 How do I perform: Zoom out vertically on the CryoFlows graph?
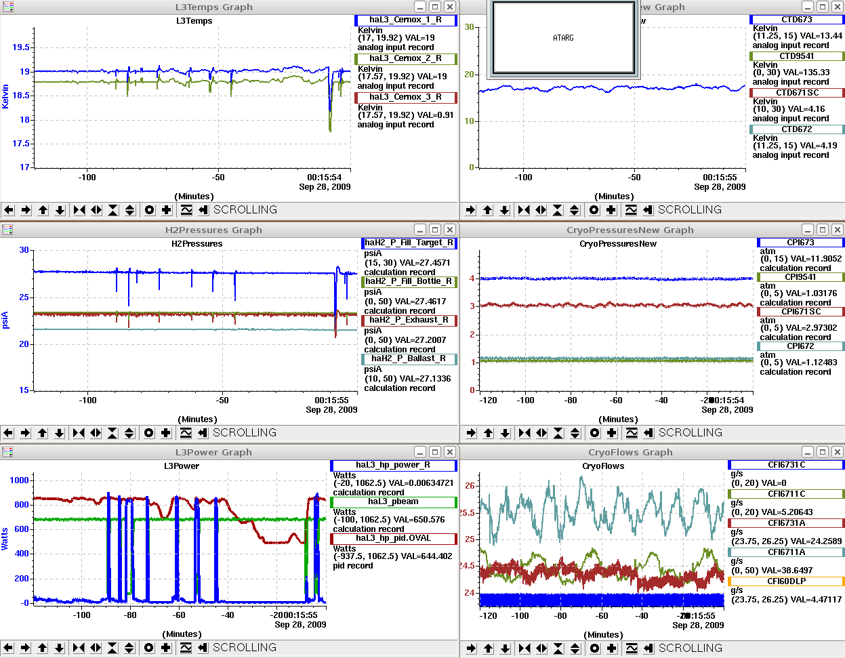[x=575, y=648]
